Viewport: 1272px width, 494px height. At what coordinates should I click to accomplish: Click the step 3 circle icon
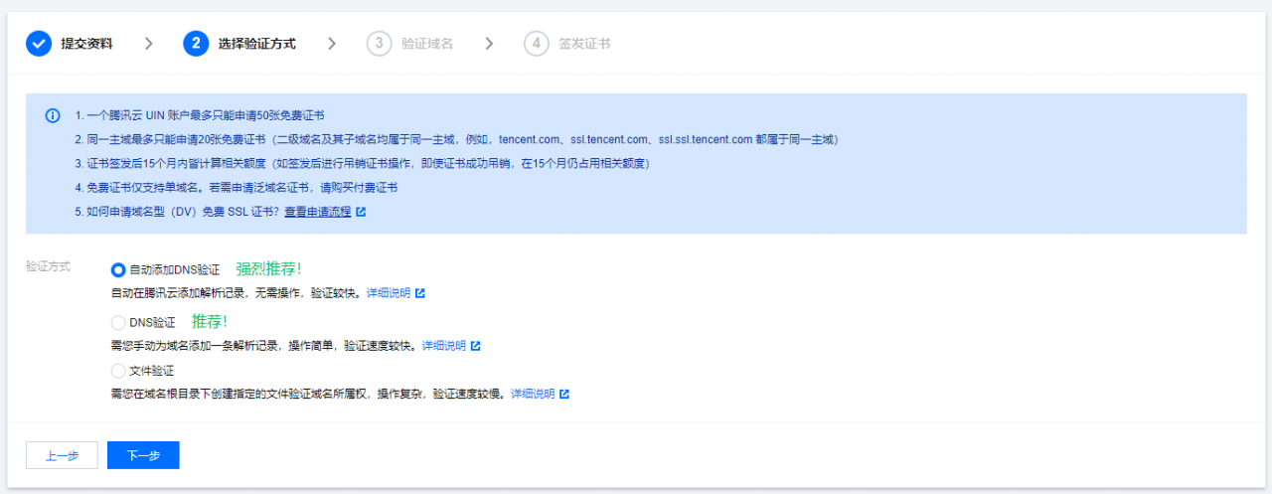pos(379,44)
